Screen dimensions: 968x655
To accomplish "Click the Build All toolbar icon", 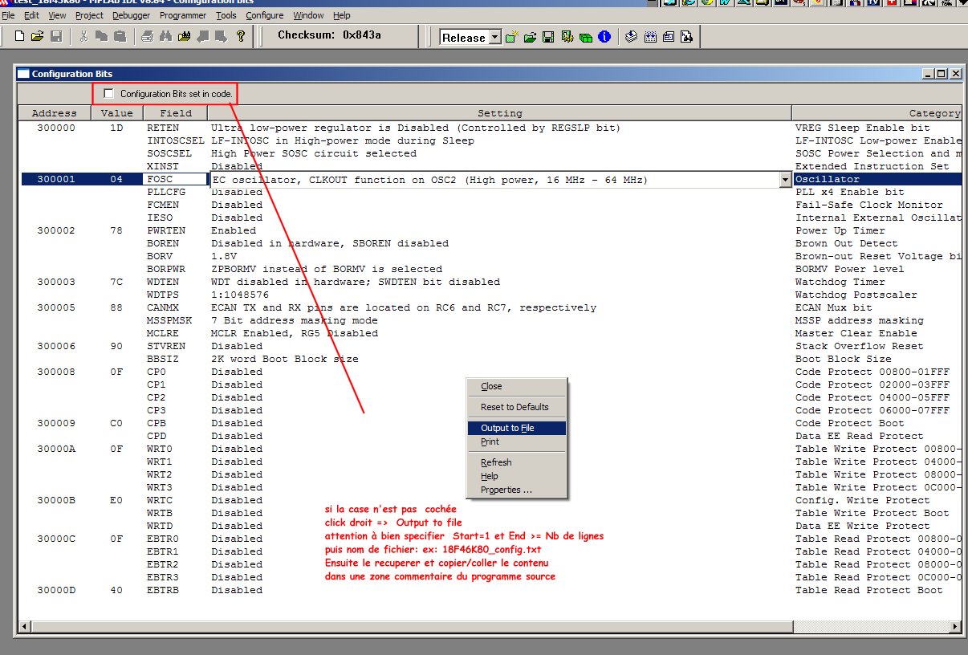I will 650,37.
